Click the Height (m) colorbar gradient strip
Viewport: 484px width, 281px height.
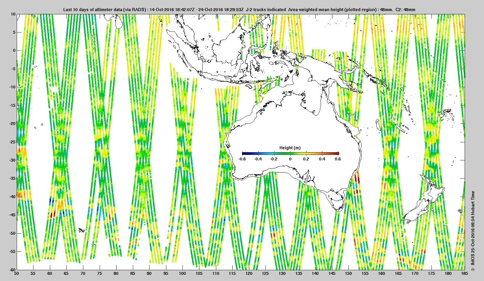pos(290,153)
